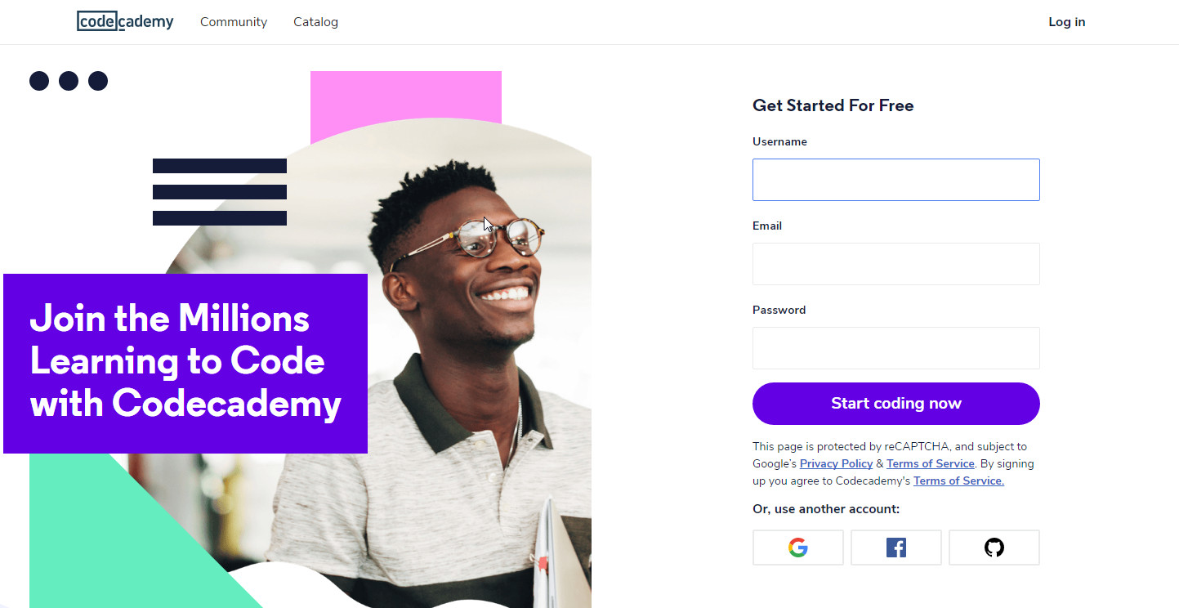Sign up with GitHub icon

click(994, 548)
